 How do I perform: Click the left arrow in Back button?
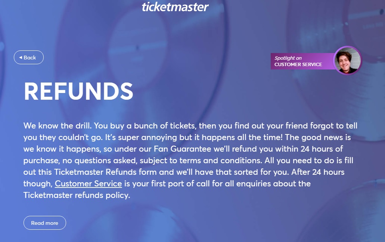pos(21,58)
